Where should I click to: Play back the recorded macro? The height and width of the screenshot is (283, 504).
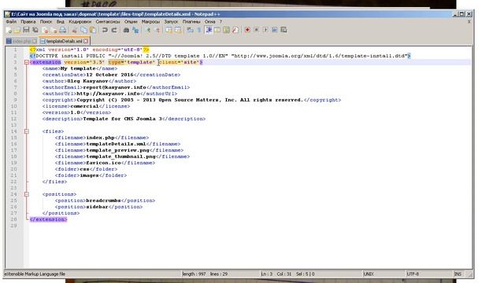265,30
